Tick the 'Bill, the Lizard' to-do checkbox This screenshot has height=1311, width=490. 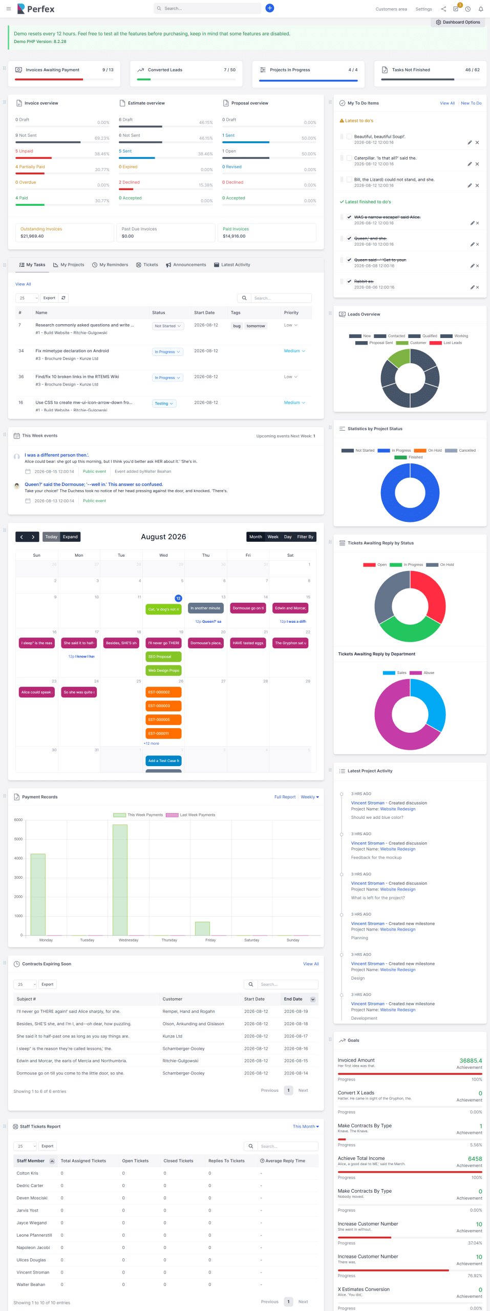(x=349, y=180)
